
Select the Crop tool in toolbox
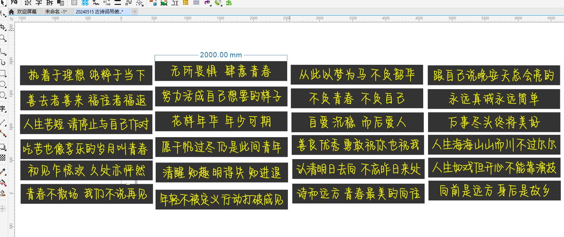point(3,27)
